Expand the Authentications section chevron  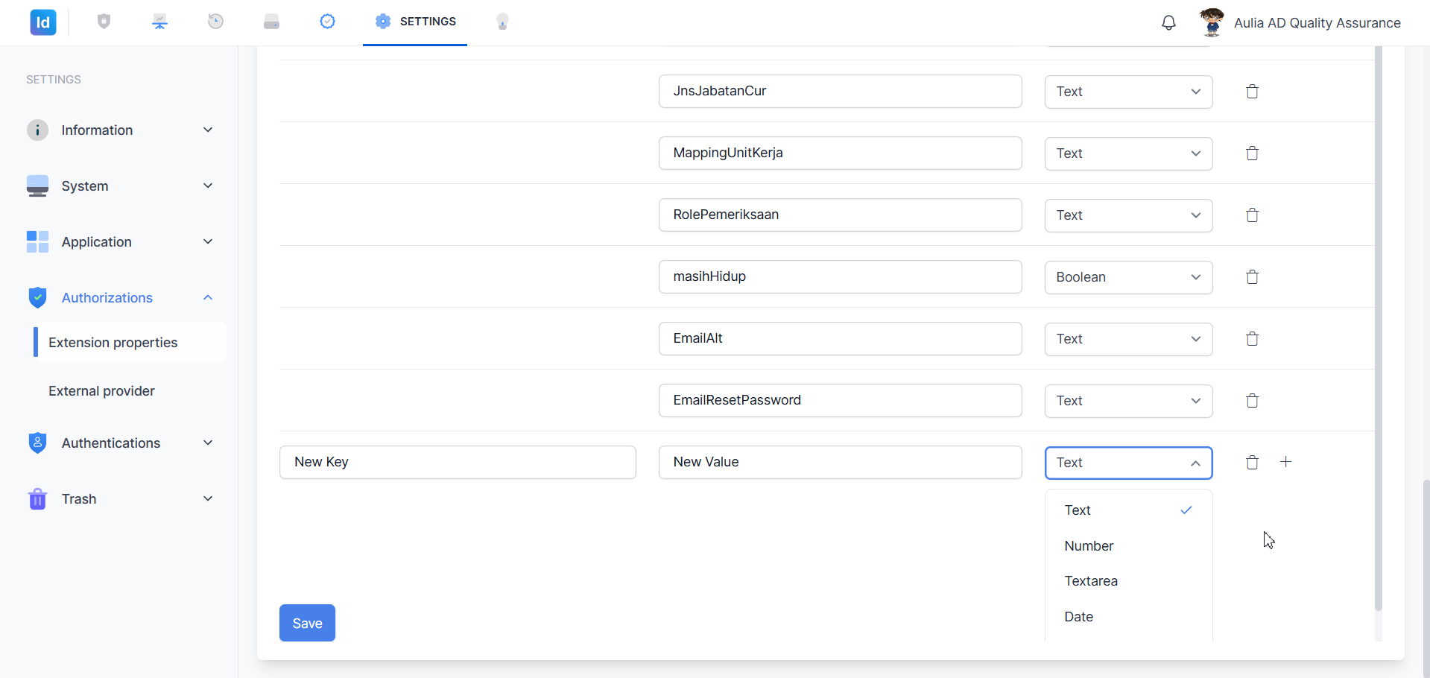(x=208, y=443)
